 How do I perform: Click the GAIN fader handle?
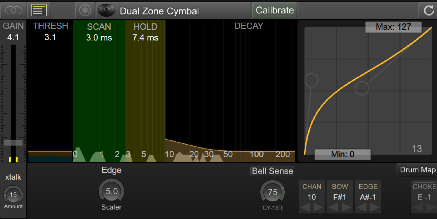point(13,143)
